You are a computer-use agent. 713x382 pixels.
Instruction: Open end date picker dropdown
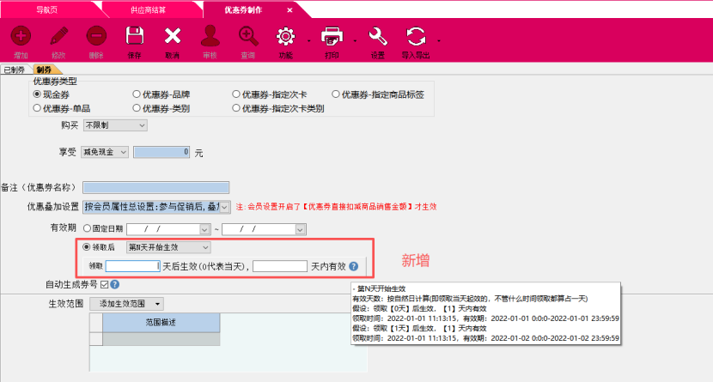[x=300, y=229]
